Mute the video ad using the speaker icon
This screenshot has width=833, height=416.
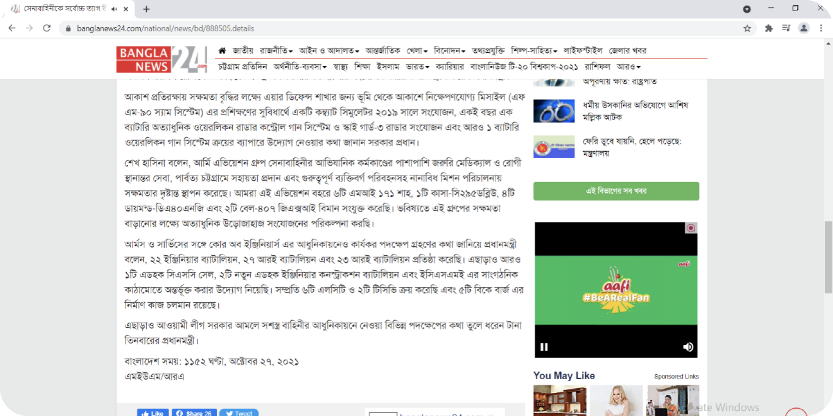pyautogui.click(x=688, y=347)
